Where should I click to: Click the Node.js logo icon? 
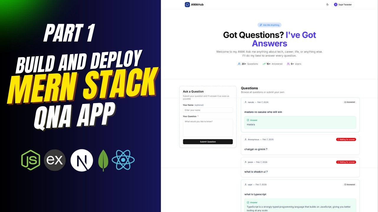[x=31, y=160]
